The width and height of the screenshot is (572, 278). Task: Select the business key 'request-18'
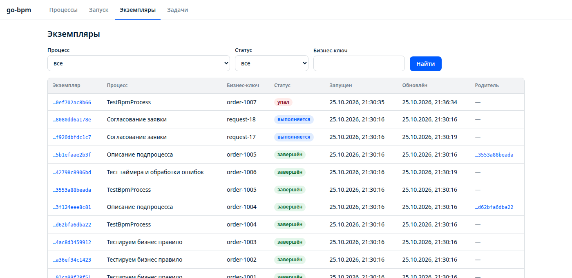(x=241, y=119)
